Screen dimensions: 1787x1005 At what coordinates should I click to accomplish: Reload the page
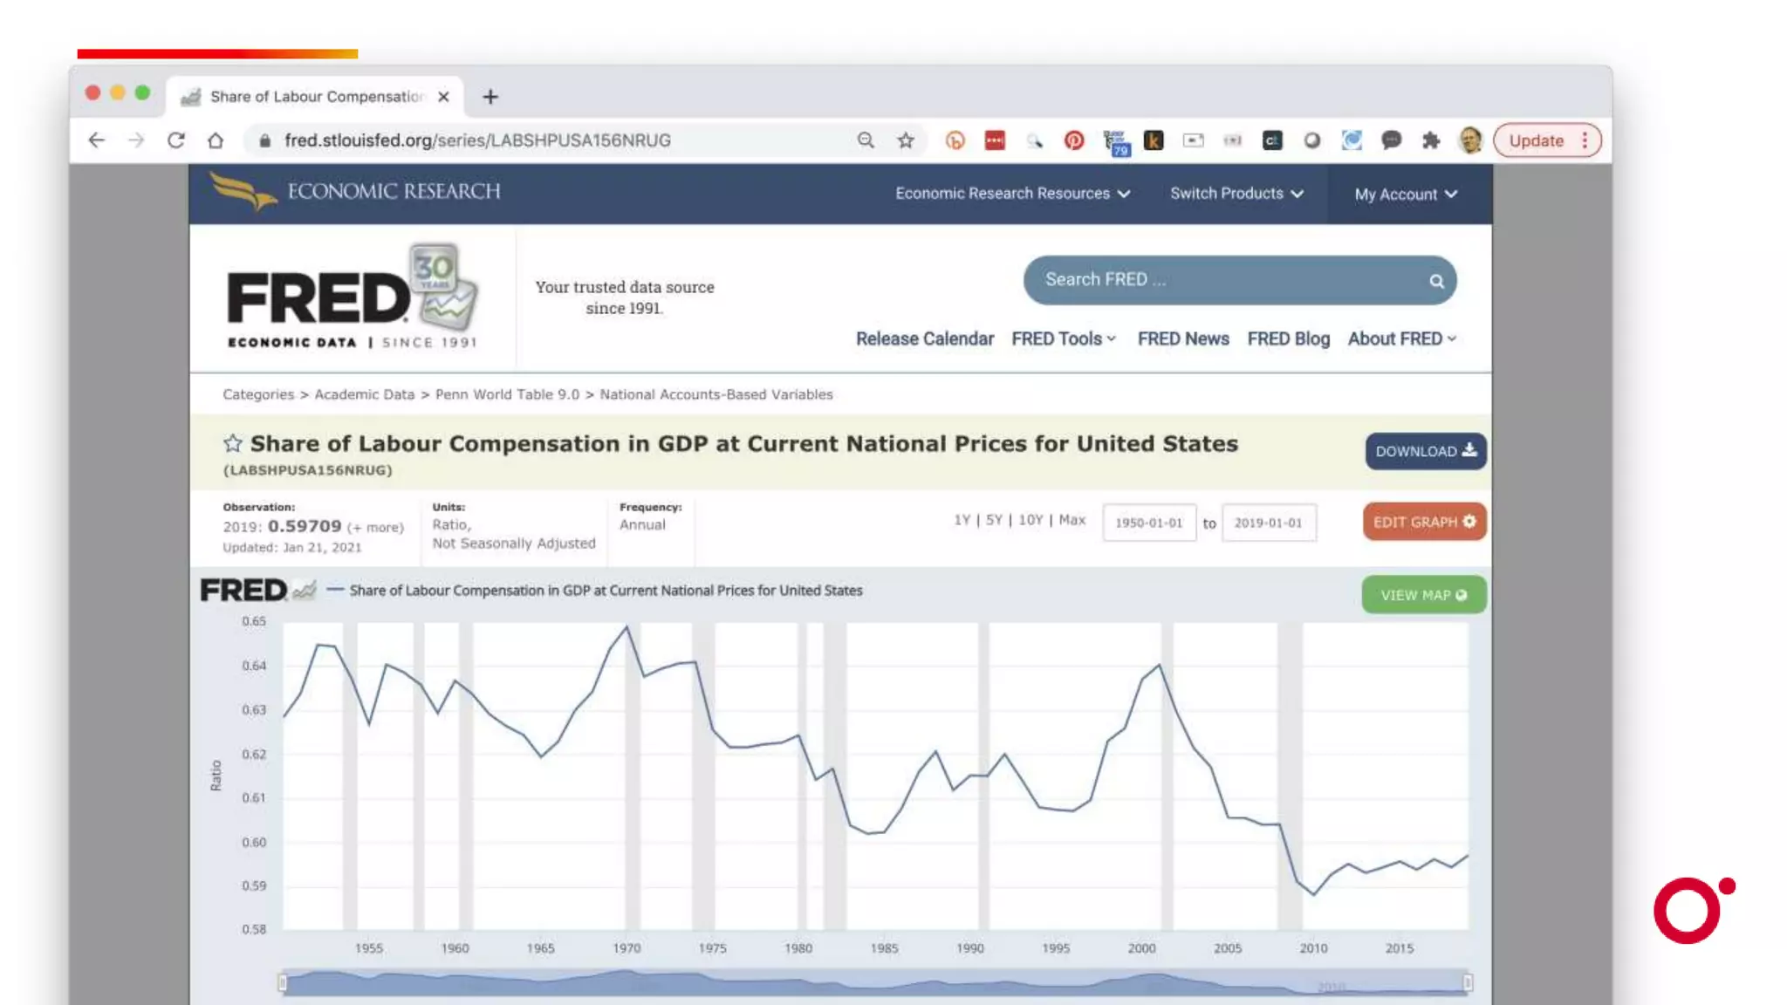pyautogui.click(x=176, y=140)
